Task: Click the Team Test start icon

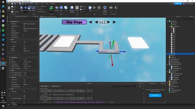Action: pos(111,8)
